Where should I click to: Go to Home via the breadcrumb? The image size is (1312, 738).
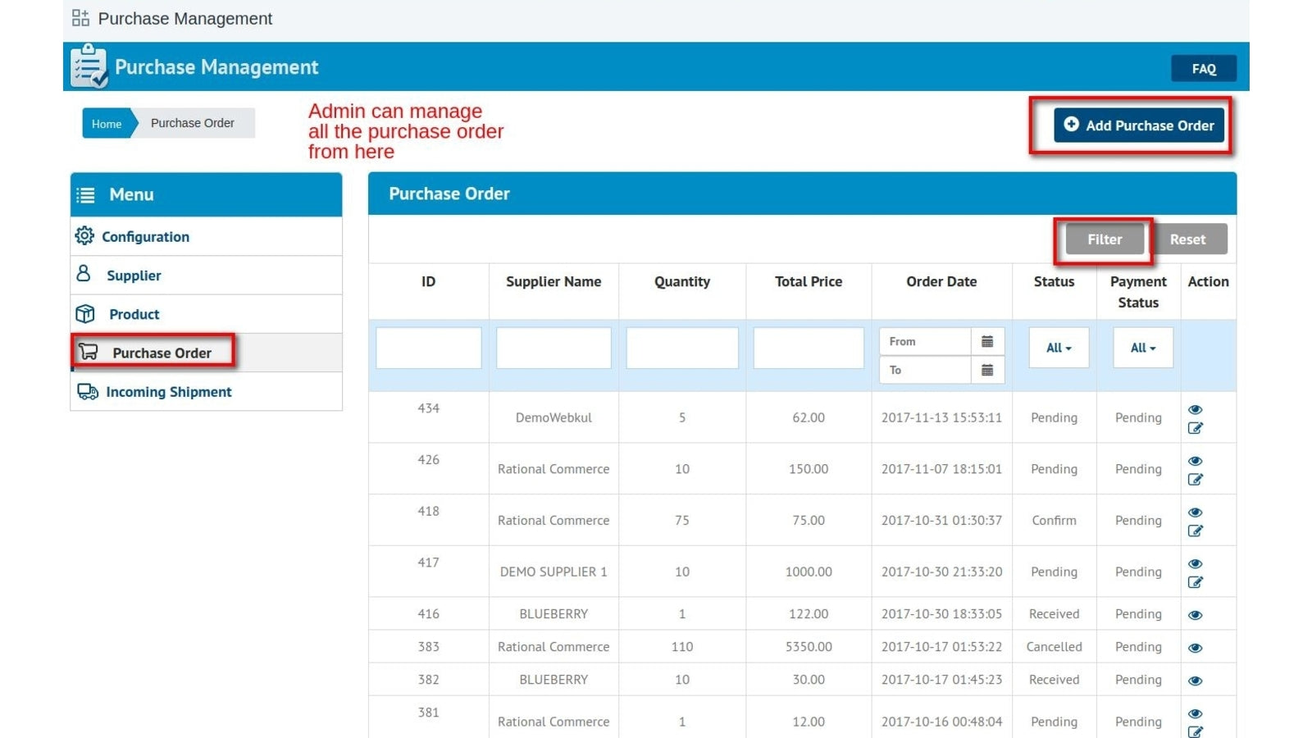coord(106,123)
